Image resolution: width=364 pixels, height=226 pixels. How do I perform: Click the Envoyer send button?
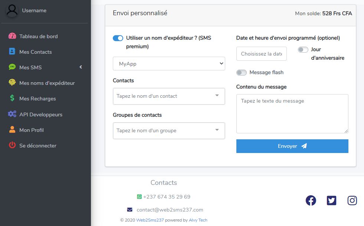tap(292, 146)
